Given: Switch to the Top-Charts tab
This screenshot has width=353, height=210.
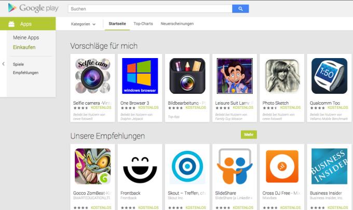Looking at the screenshot, I should 143,24.
